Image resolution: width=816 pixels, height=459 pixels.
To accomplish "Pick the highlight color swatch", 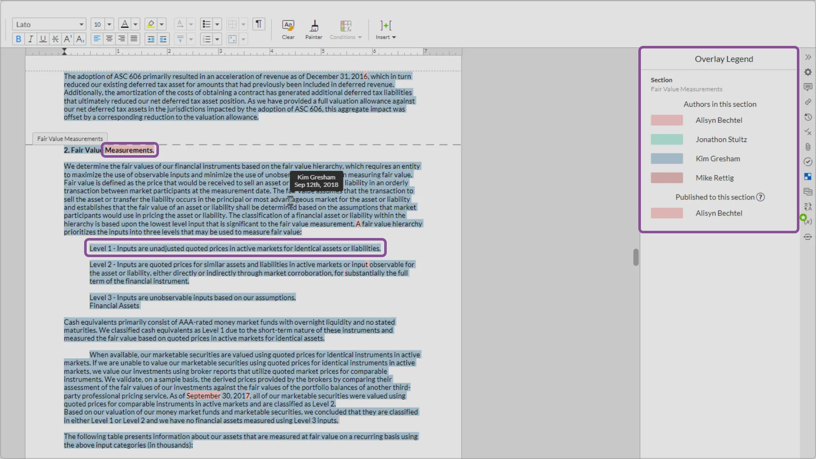I will point(151,24).
